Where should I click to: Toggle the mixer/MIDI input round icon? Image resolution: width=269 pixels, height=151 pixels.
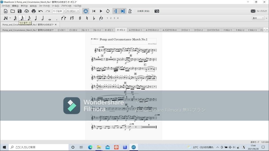[86, 11]
